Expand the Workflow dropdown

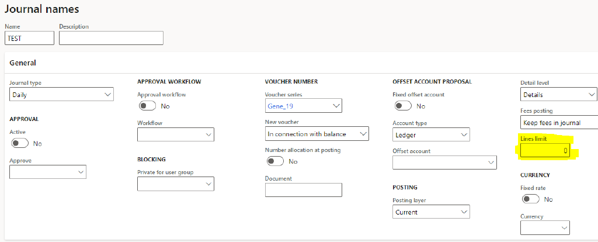(x=175, y=134)
